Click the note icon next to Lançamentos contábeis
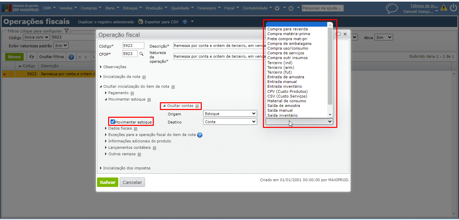 pyautogui.click(x=154, y=148)
